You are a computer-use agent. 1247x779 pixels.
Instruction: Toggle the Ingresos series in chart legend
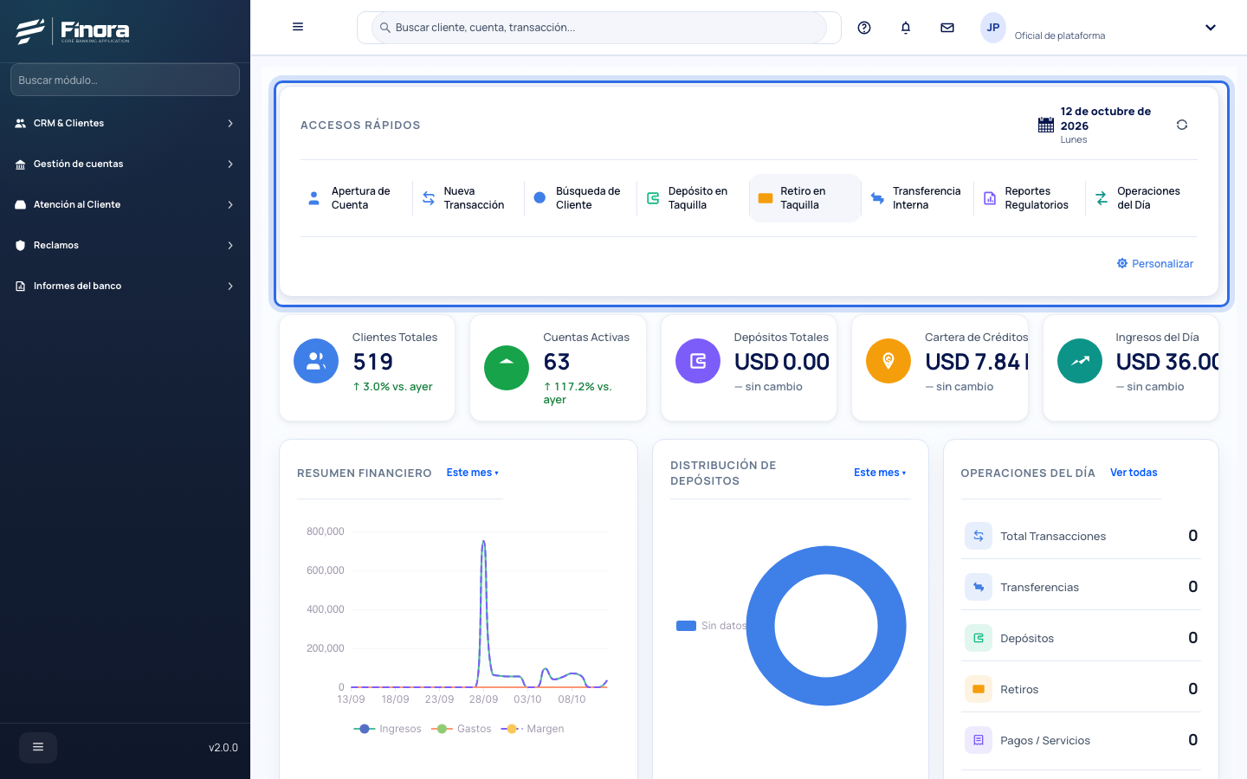click(387, 729)
